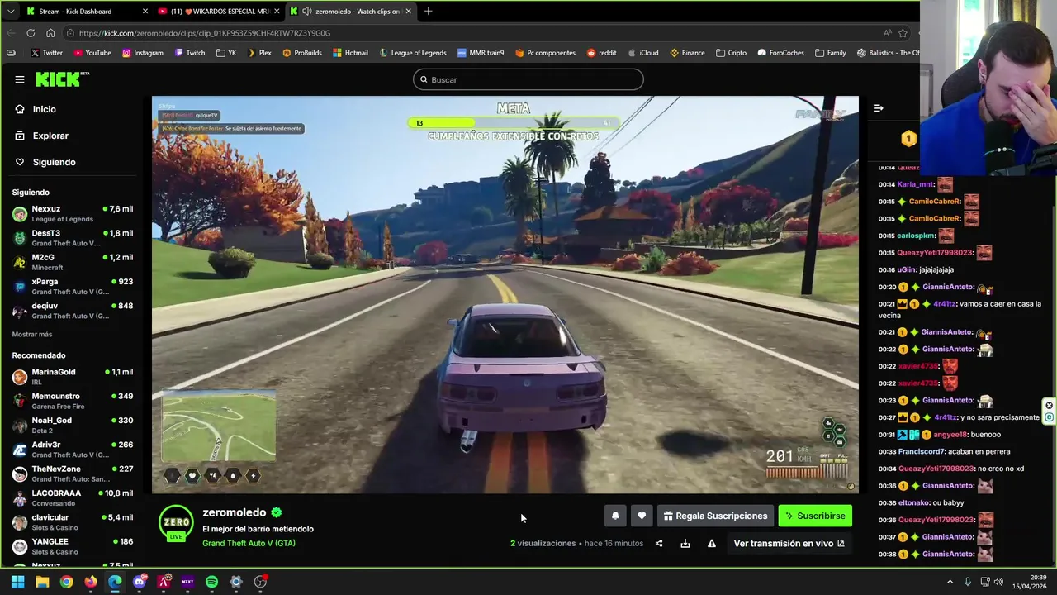This screenshot has width=1057, height=595.
Task: Open Plex bookmark
Action: (259, 53)
